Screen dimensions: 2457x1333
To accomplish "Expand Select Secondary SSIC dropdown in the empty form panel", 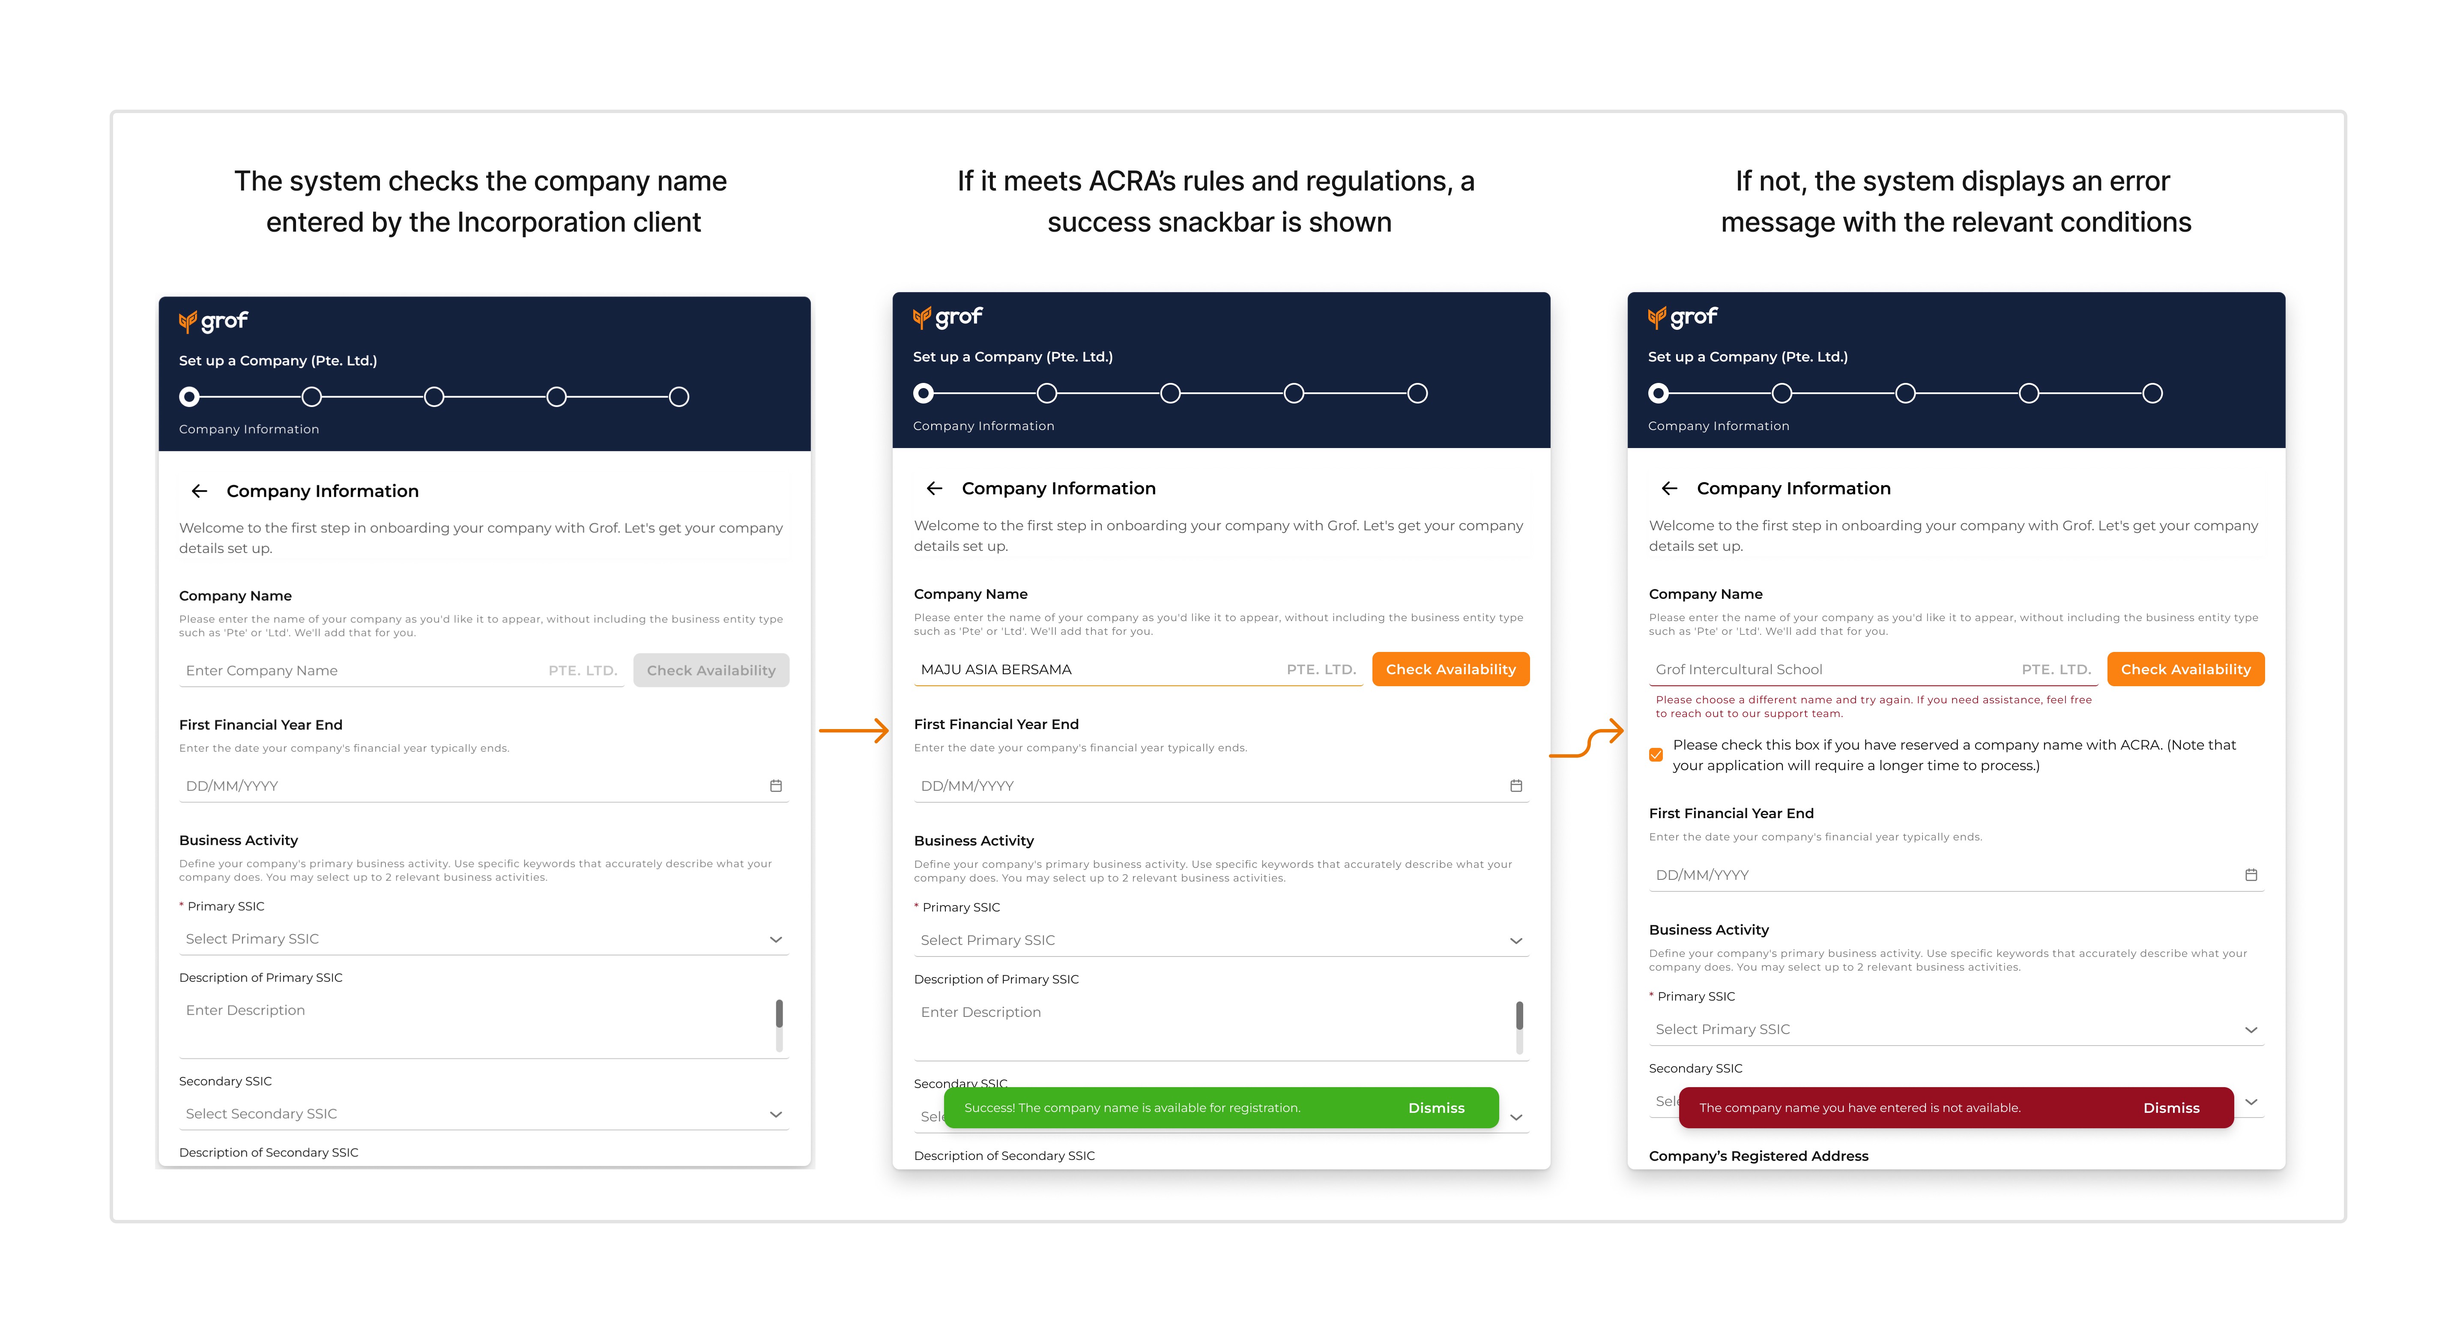I will (775, 1114).
